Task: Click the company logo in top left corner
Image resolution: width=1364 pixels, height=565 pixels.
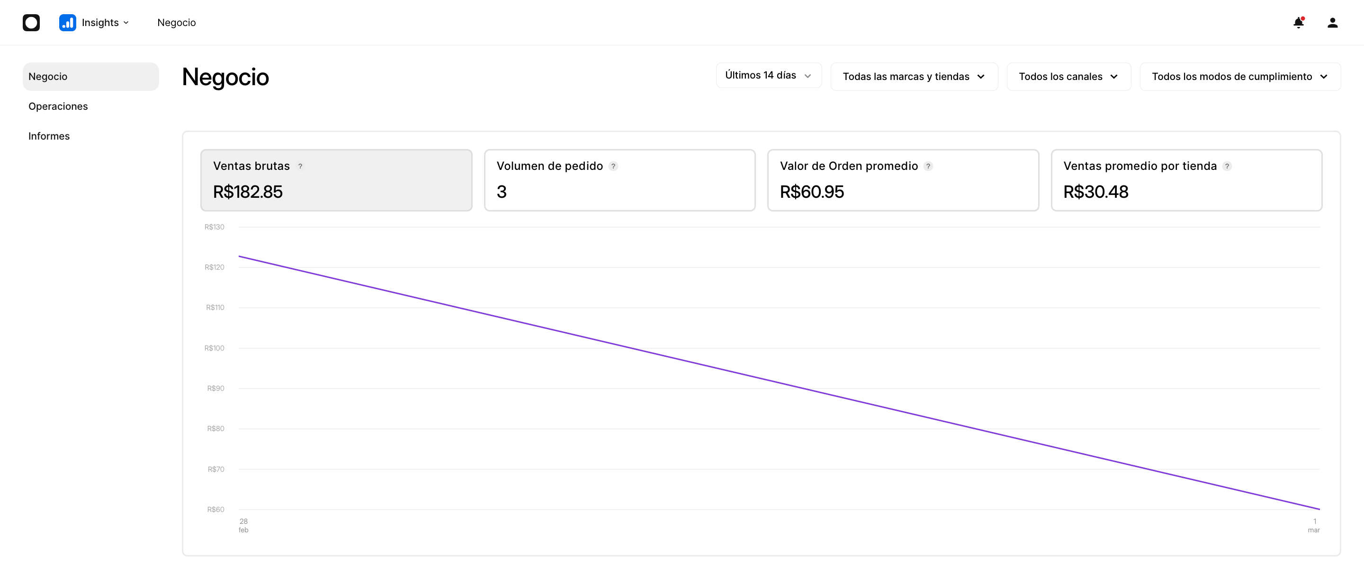Action: pyautogui.click(x=31, y=23)
